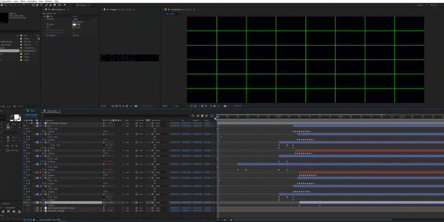The height and width of the screenshot is (222, 444).
Task: Enable the All Masks checkbox
Action: [73, 22]
